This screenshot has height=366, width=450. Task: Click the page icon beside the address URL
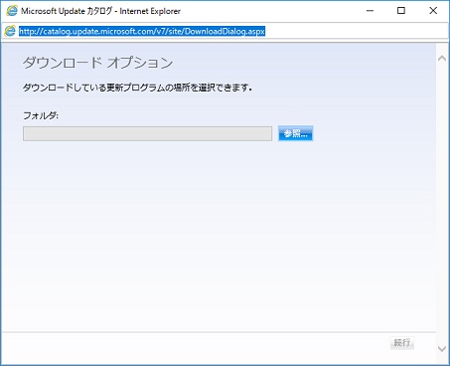click(10, 31)
